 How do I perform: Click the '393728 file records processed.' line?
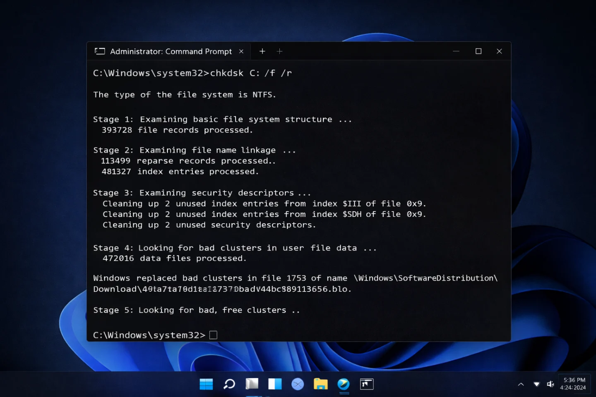[x=177, y=130]
